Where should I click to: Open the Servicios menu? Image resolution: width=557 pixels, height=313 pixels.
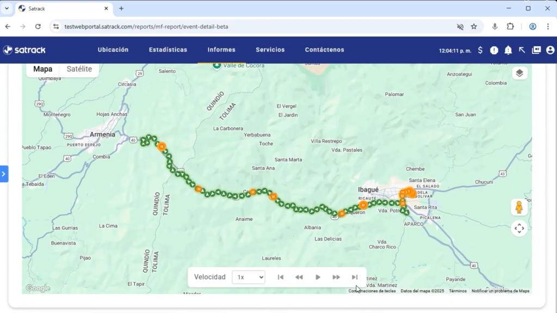coord(270,50)
